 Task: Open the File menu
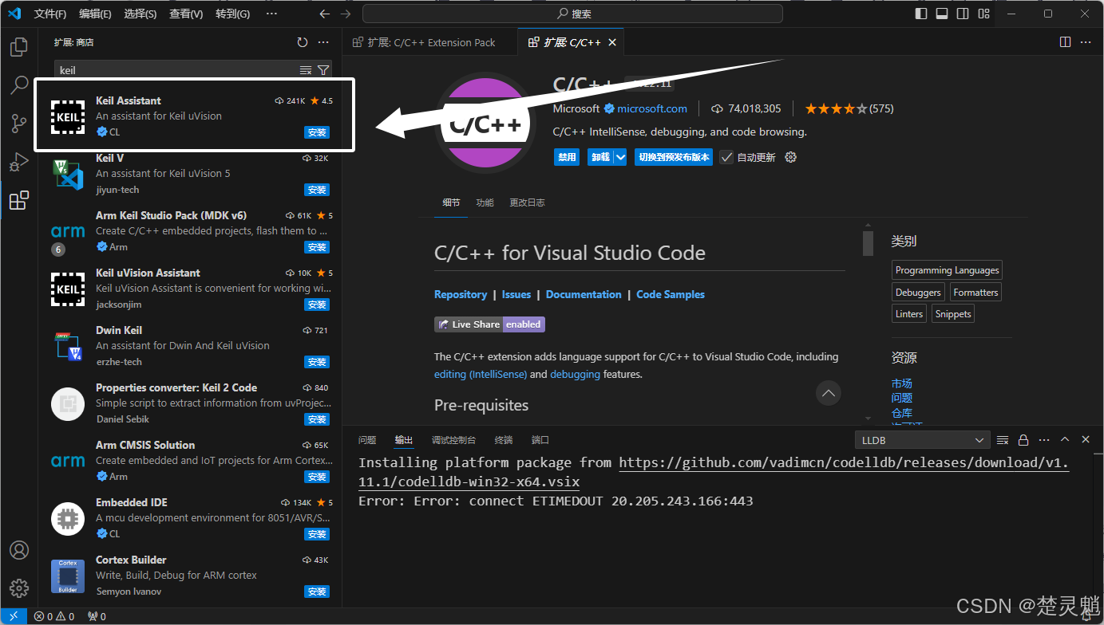pyautogui.click(x=50, y=14)
